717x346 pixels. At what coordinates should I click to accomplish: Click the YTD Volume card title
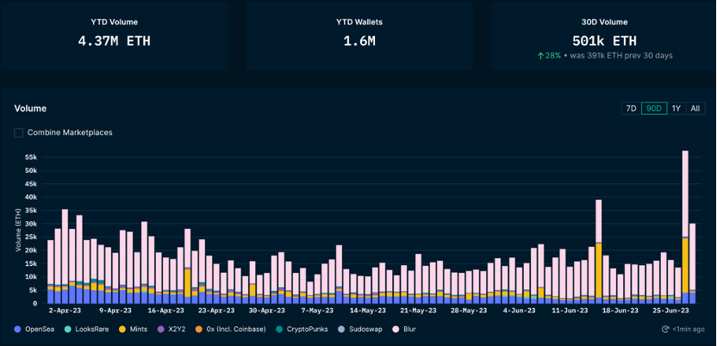pos(114,22)
